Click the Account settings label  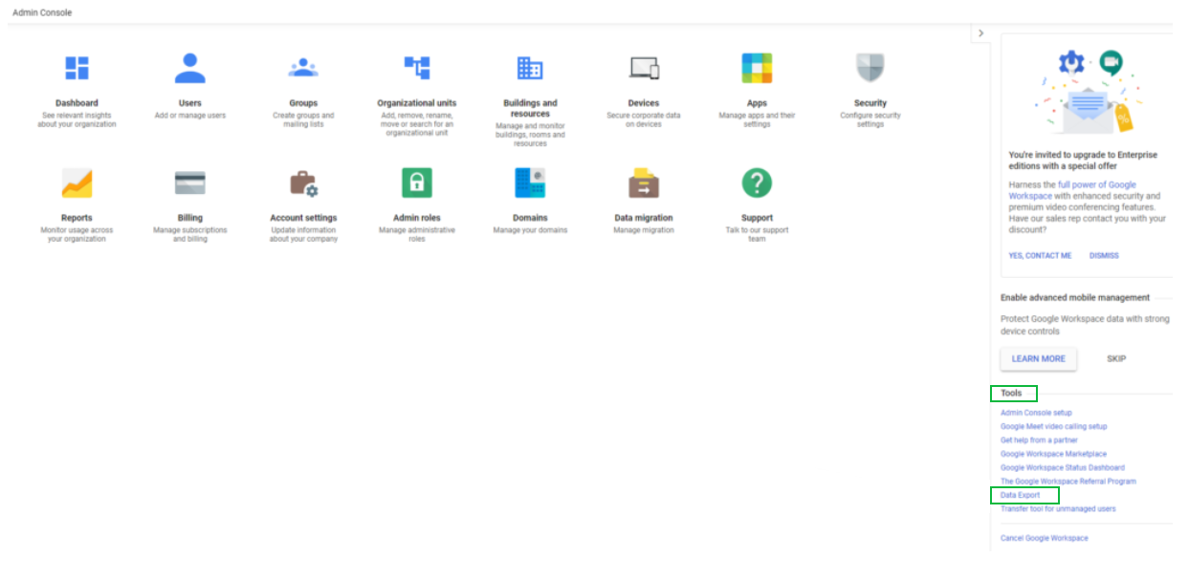tap(303, 218)
